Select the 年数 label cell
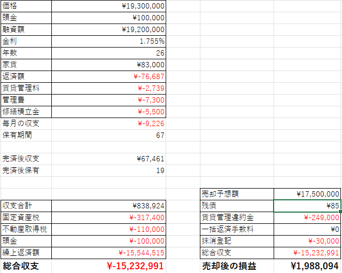The image size is (342, 273). click(26, 53)
